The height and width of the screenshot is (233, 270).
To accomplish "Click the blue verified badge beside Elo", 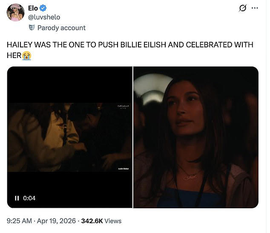I will 43,8.
